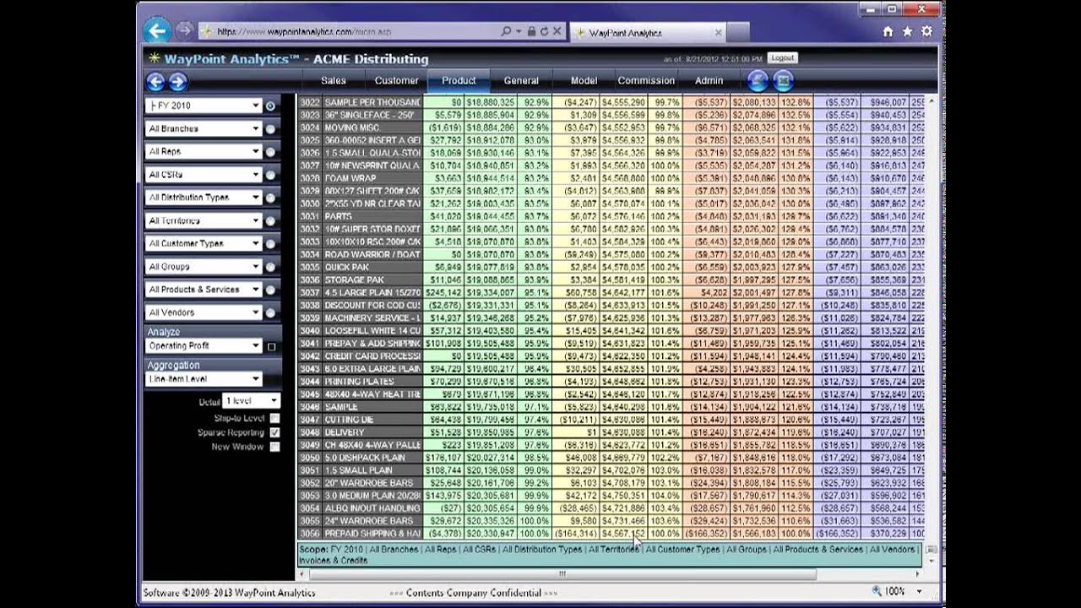
Task: Switch to the Customer tab
Action: pos(396,80)
